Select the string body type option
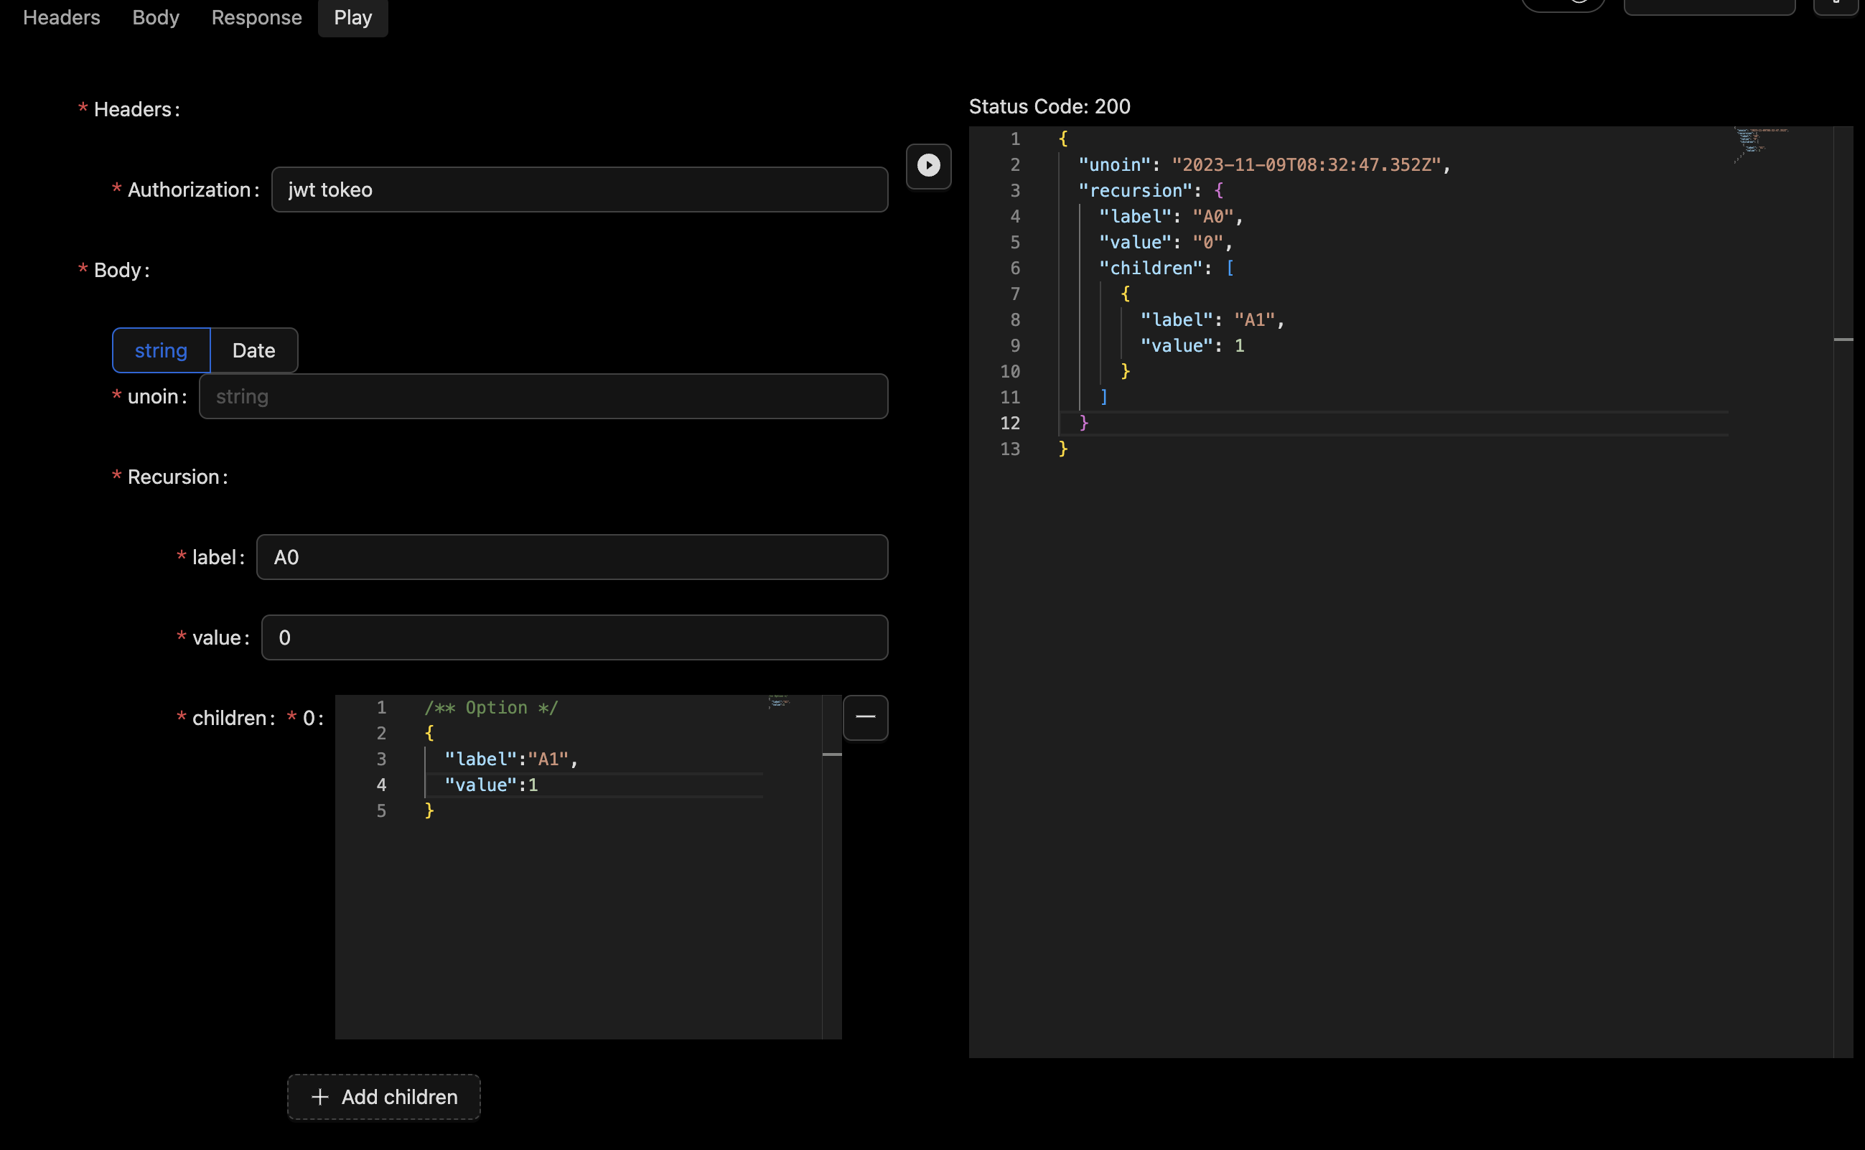The image size is (1865, 1150). click(x=161, y=350)
